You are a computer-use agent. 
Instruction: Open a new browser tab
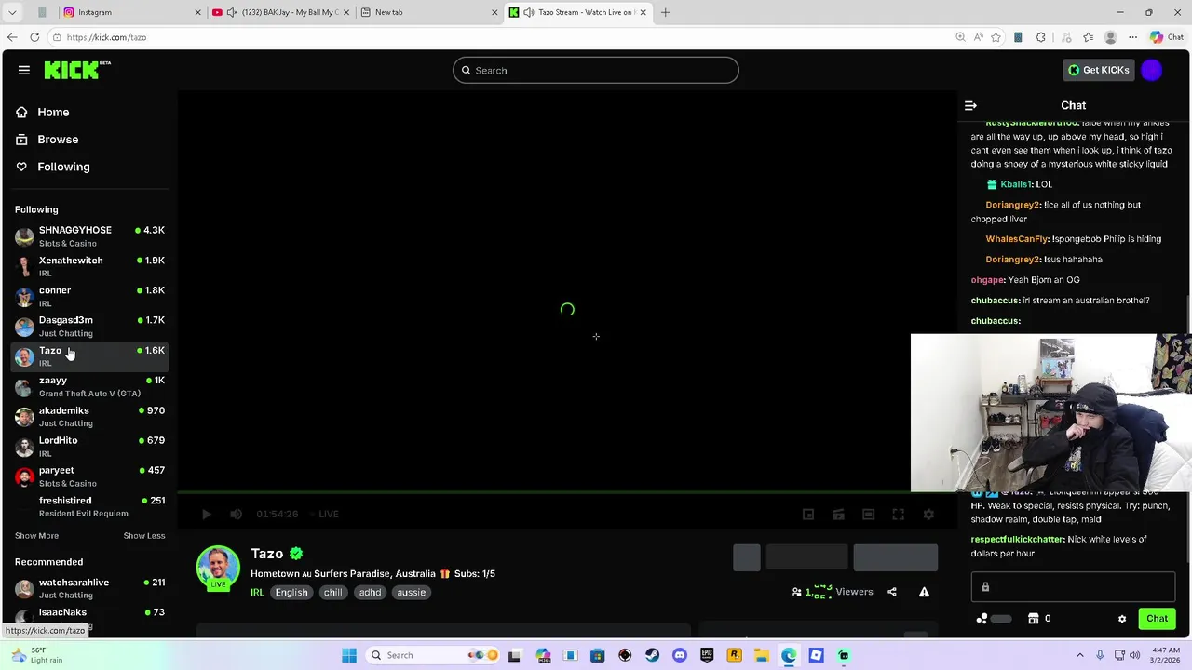665,12
